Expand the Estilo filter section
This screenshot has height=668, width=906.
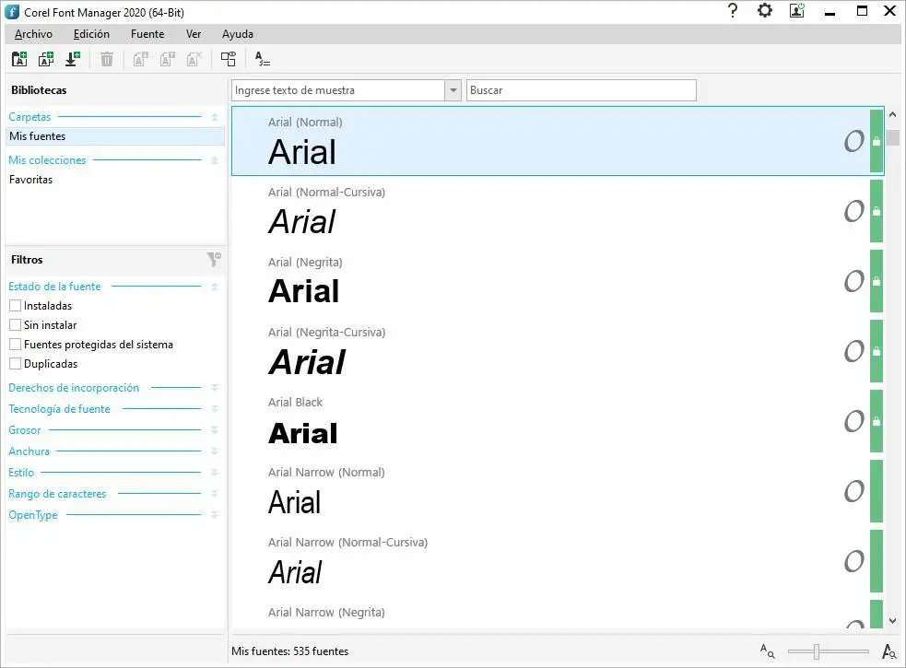[215, 473]
